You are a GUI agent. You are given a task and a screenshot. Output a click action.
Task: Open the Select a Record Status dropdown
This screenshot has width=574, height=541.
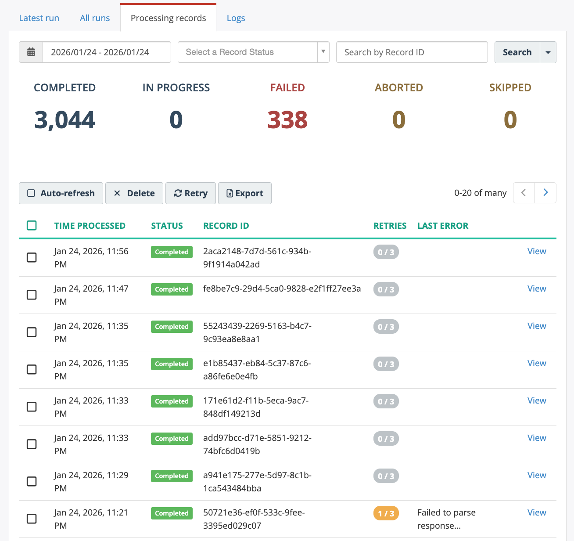coord(253,52)
